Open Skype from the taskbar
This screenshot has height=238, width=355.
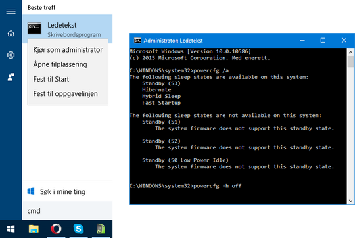point(78,229)
